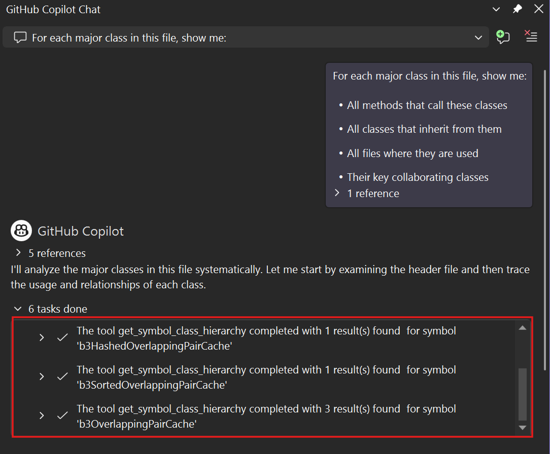This screenshot has height=454, width=550.
Task: Expand the 1 reference in the prompt message
Action: point(337,193)
